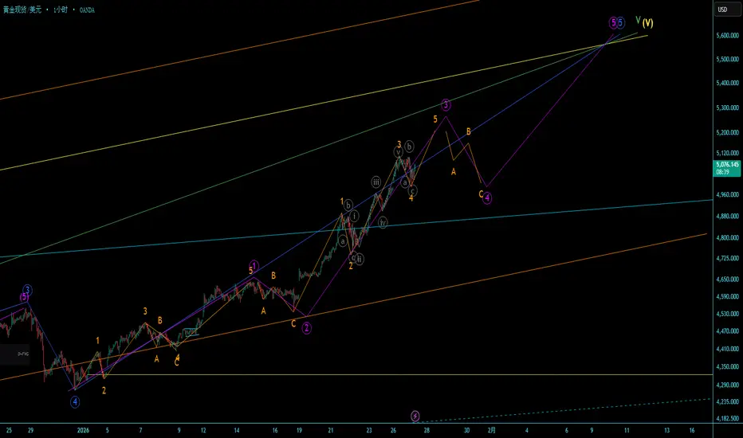Click the 12 date label on time axis
Image resolution: width=743 pixels, height=438 pixels.
pos(203,430)
